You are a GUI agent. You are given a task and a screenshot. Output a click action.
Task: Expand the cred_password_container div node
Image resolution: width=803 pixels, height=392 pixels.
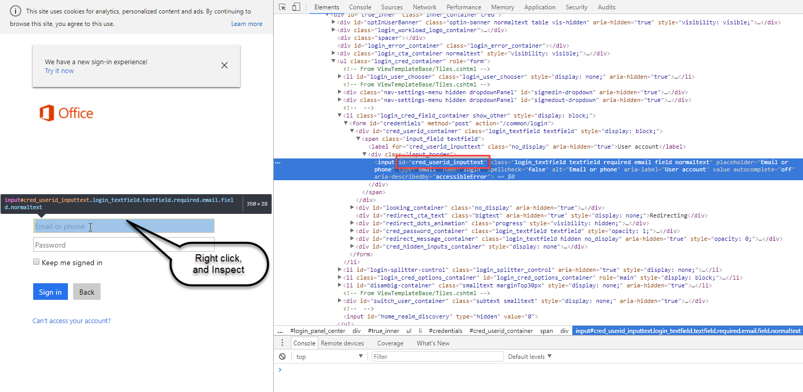click(353, 231)
